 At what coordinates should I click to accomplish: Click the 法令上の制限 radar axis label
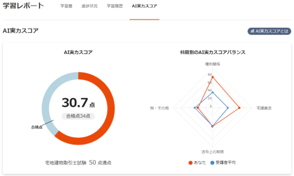click(x=212, y=152)
